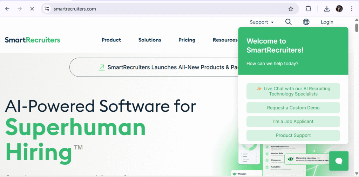359x177 pixels.
Task: Bookmark this page with the star
Action: tap(291, 9)
